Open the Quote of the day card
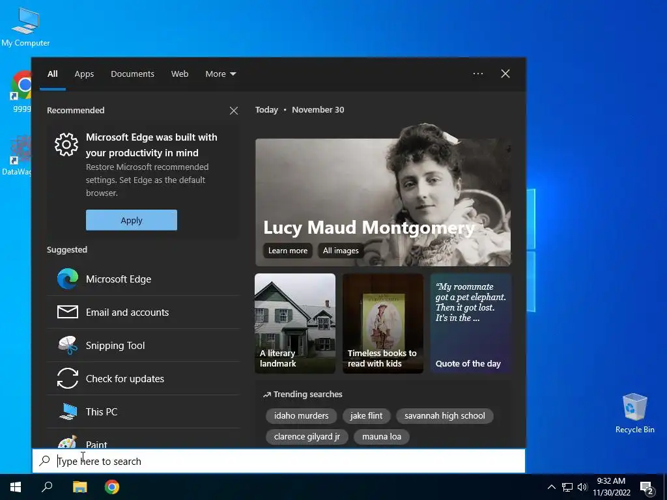This screenshot has width=667, height=500. [x=470, y=323]
